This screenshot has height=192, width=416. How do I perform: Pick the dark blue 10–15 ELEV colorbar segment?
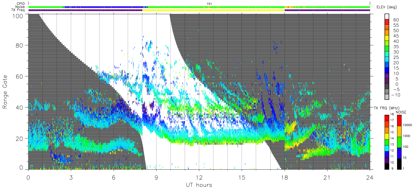(x=387, y=70)
